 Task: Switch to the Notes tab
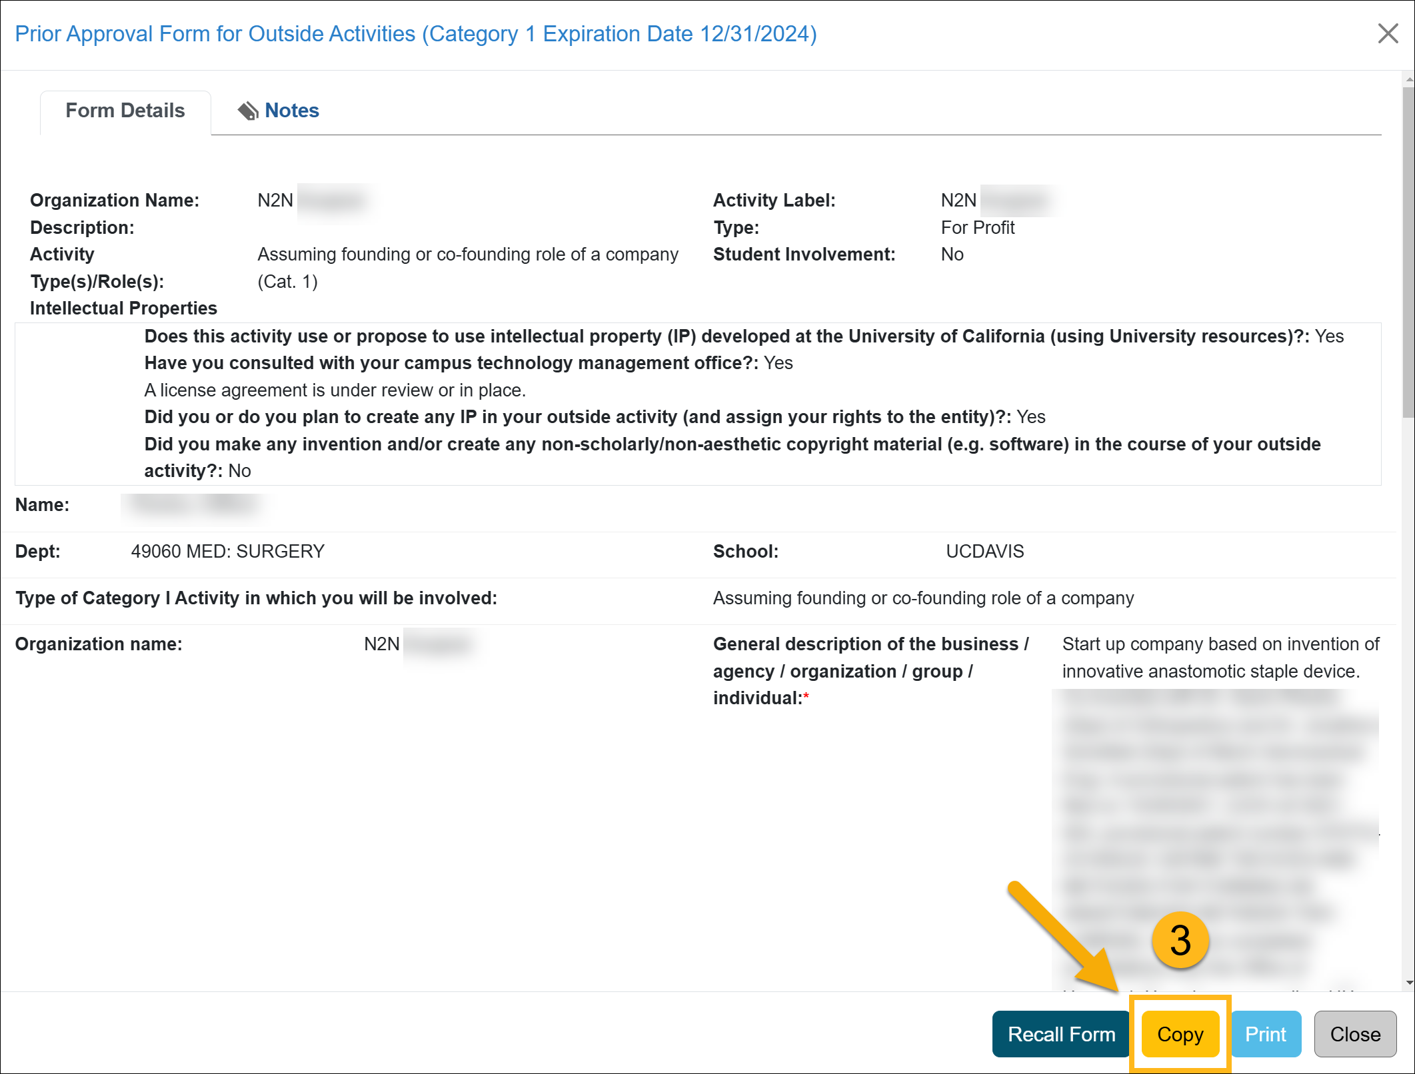point(291,111)
